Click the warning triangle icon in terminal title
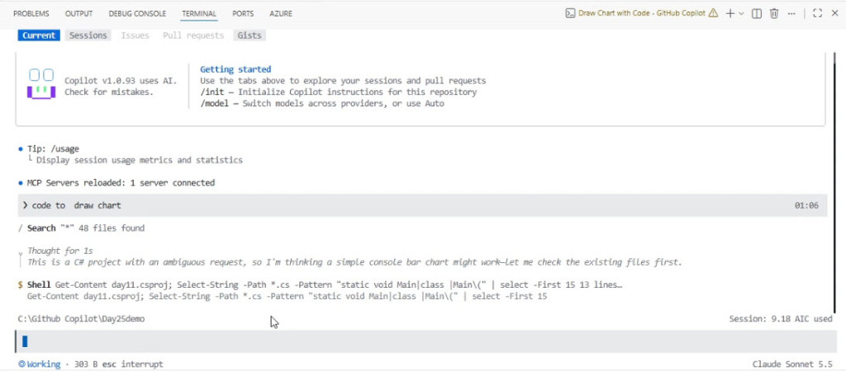This screenshot has height=371, width=846. pos(713,13)
